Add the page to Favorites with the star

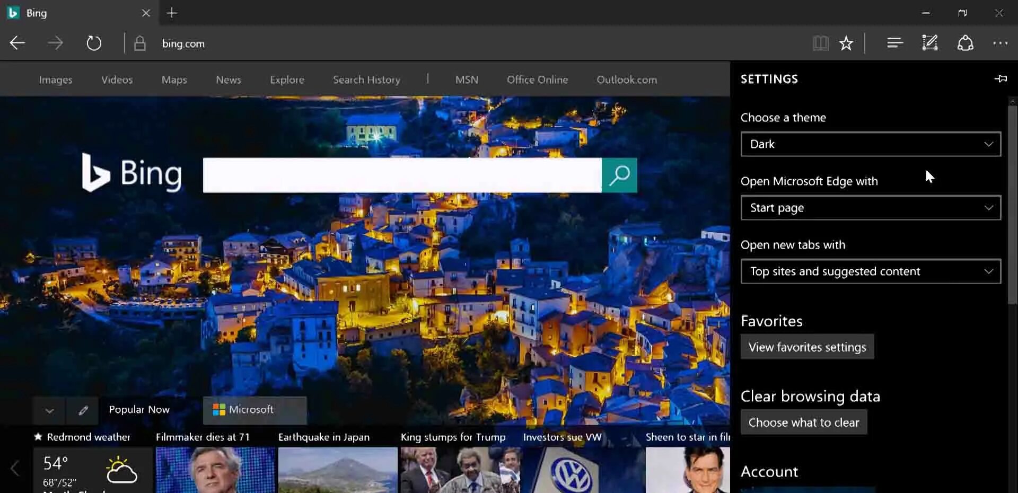coord(846,43)
